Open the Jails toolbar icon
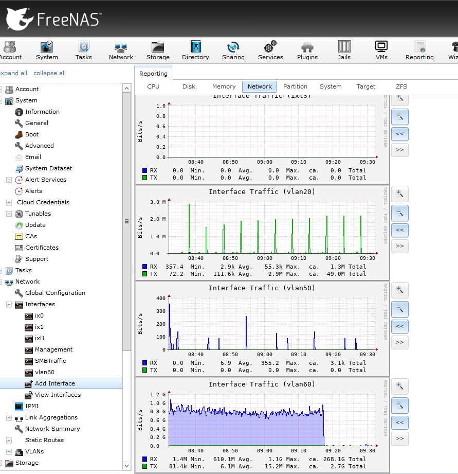 coord(344,50)
